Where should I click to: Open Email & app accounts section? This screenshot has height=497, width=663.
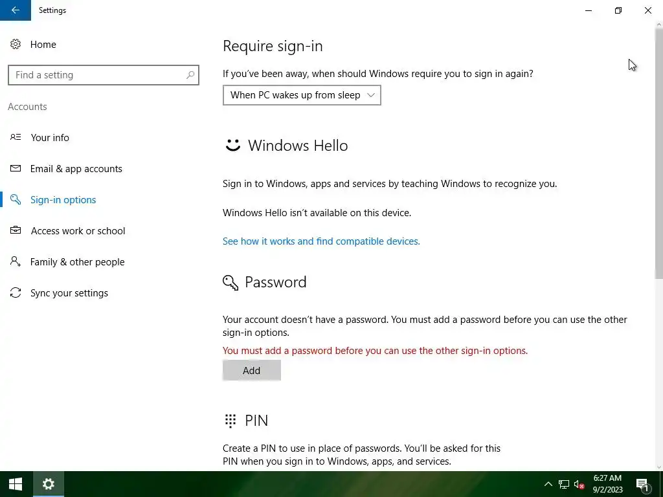[x=76, y=169]
